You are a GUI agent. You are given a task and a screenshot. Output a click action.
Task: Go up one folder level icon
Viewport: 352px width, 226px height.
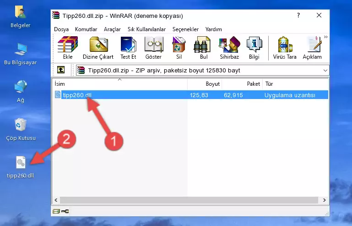61,70
